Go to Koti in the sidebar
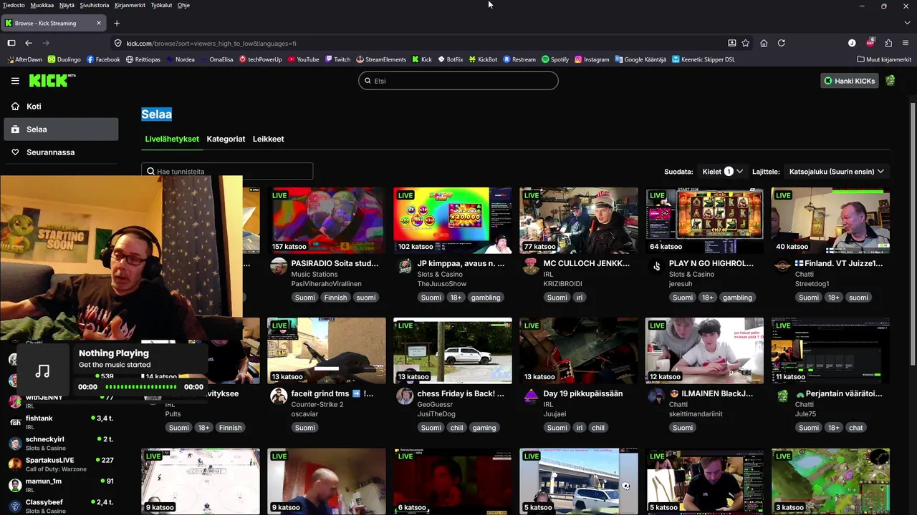The height and width of the screenshot is (515, 917). (x=61, y=107)
